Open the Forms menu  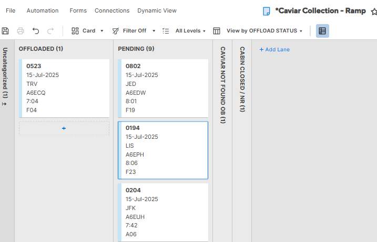tap(78, 10)
